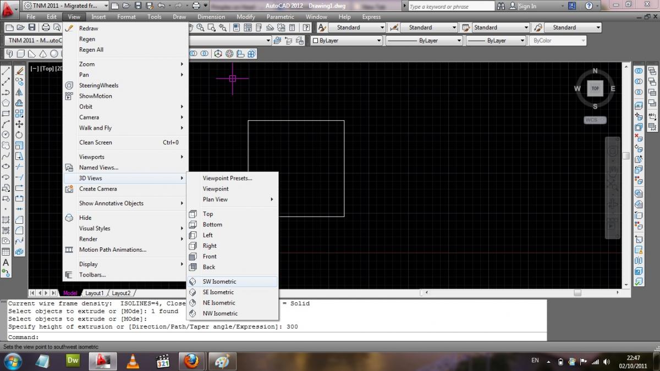The height and width of the screenshot is (371, 660).
Task: Open Dreamweaver from the taskbar
Action: (73, 361)
